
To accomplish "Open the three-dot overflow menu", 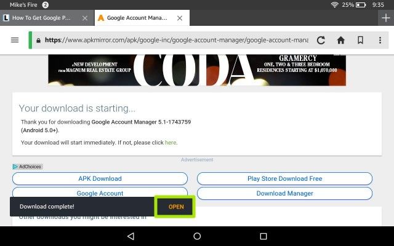I will click(x=380, y=40).
